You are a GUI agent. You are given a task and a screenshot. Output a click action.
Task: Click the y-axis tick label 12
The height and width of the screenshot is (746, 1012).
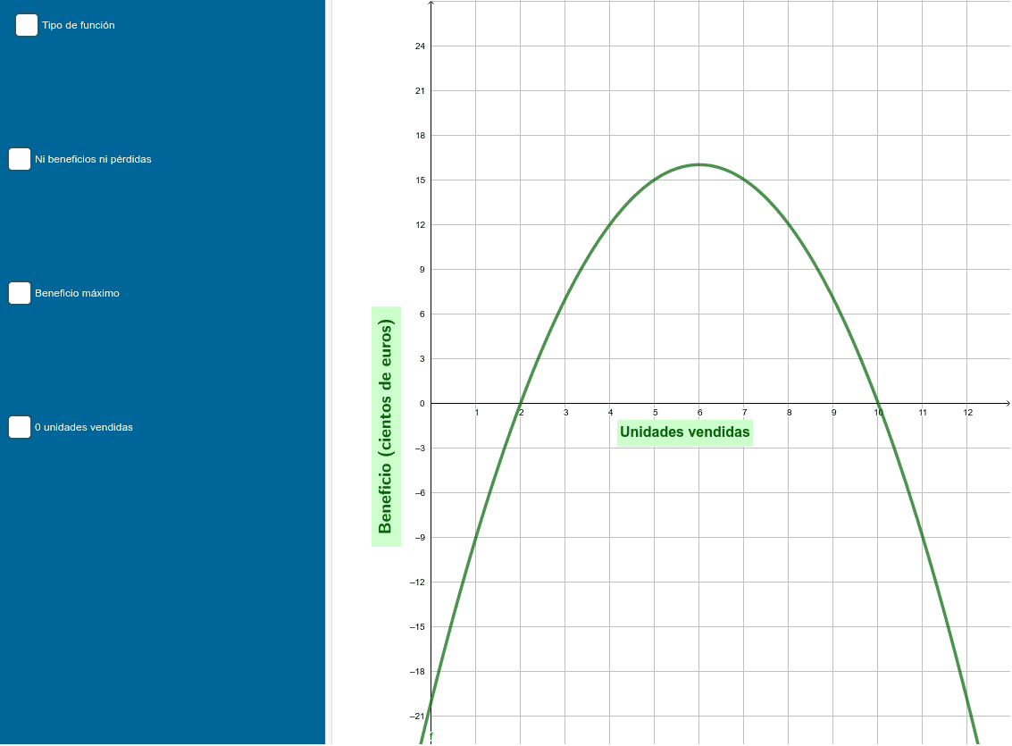pyautogui.click(x=420, y=224)
